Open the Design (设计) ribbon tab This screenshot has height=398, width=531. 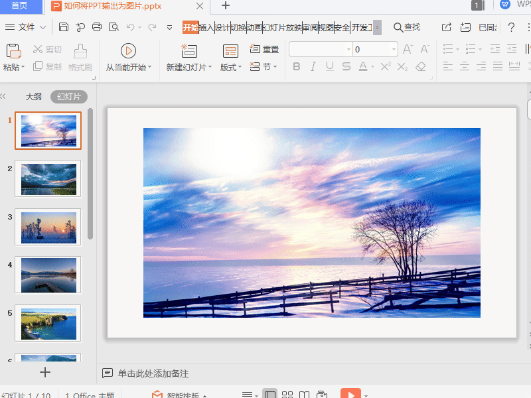click(x=222, y=27)
